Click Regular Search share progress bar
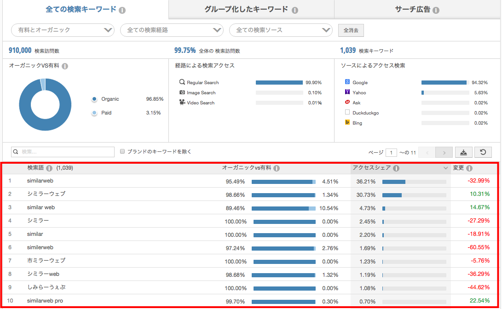 tap(279, 82)
